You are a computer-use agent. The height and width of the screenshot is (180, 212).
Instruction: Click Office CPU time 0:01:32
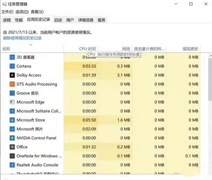[x=89, y=147]
